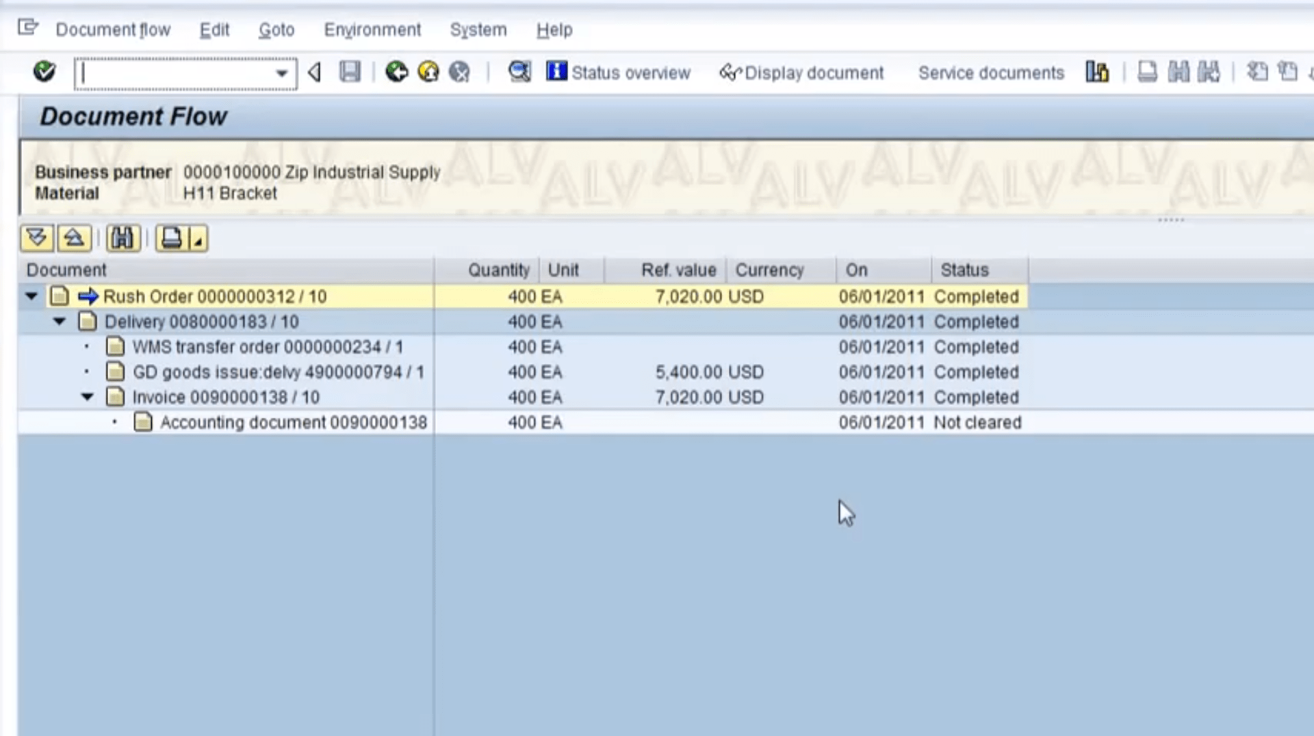Click the yellow Exit icon
Screen dimensions: 1314x736
[428, 72]
